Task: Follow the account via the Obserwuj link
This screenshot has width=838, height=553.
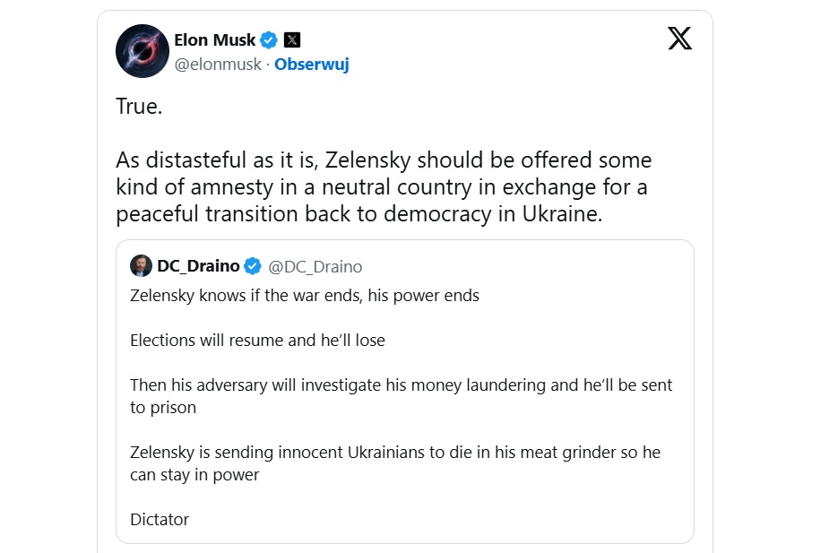Action: [311, 65]
